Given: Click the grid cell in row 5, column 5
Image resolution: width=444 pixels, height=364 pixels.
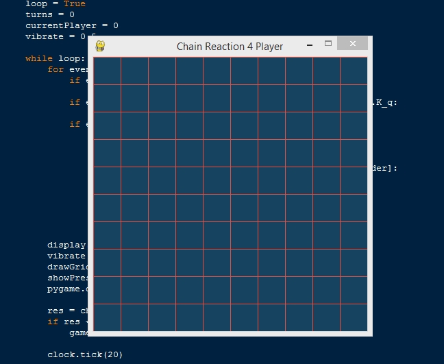Looking at the screenshot, I should [217, 180].
